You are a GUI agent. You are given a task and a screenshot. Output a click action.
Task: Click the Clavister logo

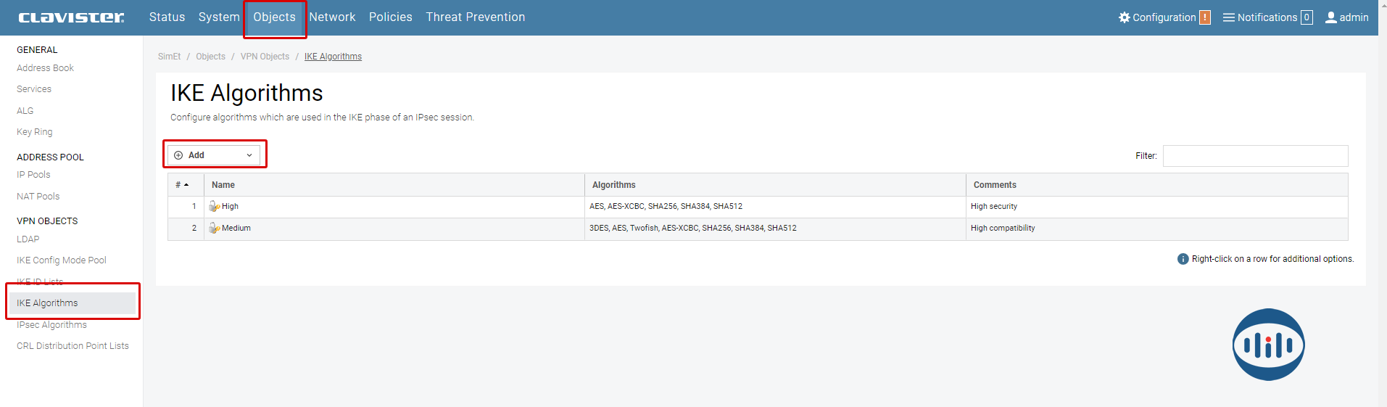[x=71, y=17]
